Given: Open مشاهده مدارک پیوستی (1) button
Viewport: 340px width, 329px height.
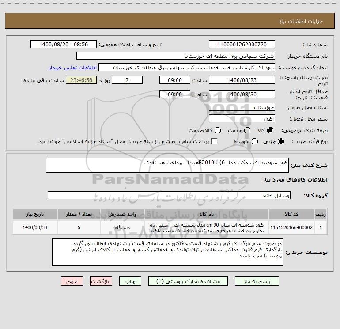Looking at the screenshot, I should pos(188,281).
